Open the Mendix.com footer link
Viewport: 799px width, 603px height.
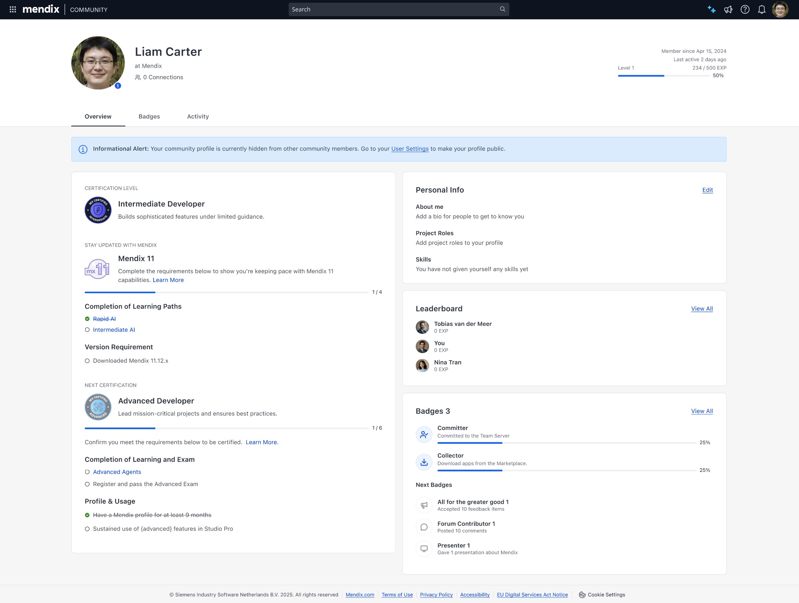click(360, 595)
